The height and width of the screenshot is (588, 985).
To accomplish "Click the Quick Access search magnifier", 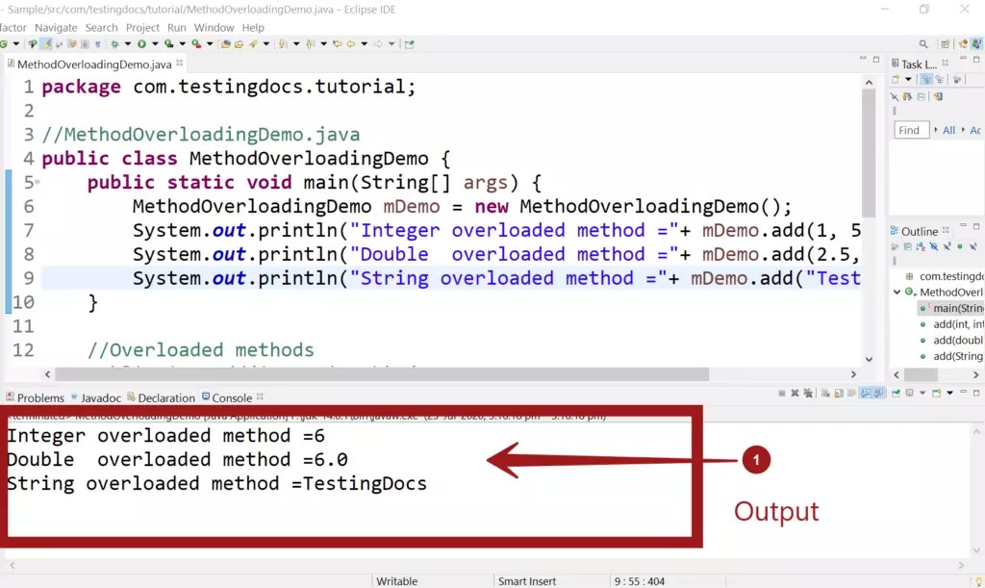I will coord(923,44).
